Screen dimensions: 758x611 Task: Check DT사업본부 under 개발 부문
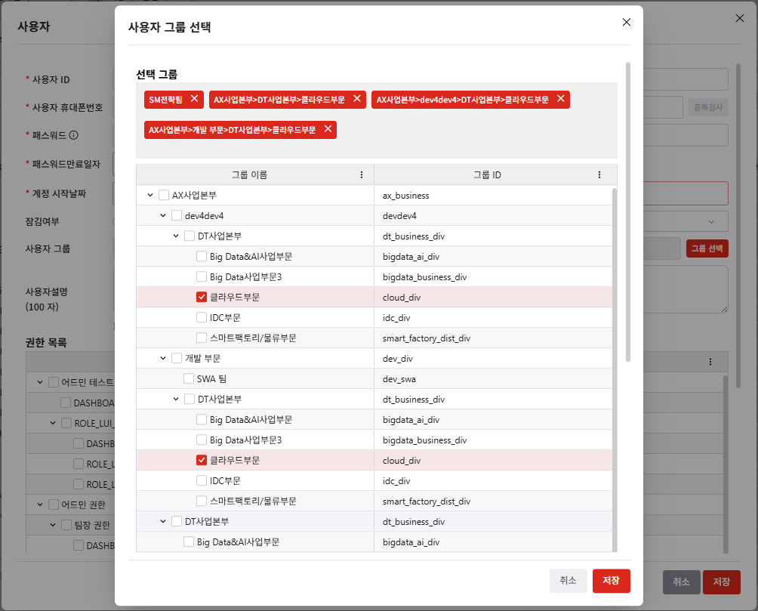coord(189,399)
